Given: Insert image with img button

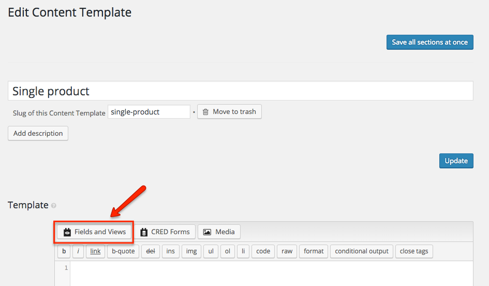Looking at the screenshot, I should [x=191, y=251].
